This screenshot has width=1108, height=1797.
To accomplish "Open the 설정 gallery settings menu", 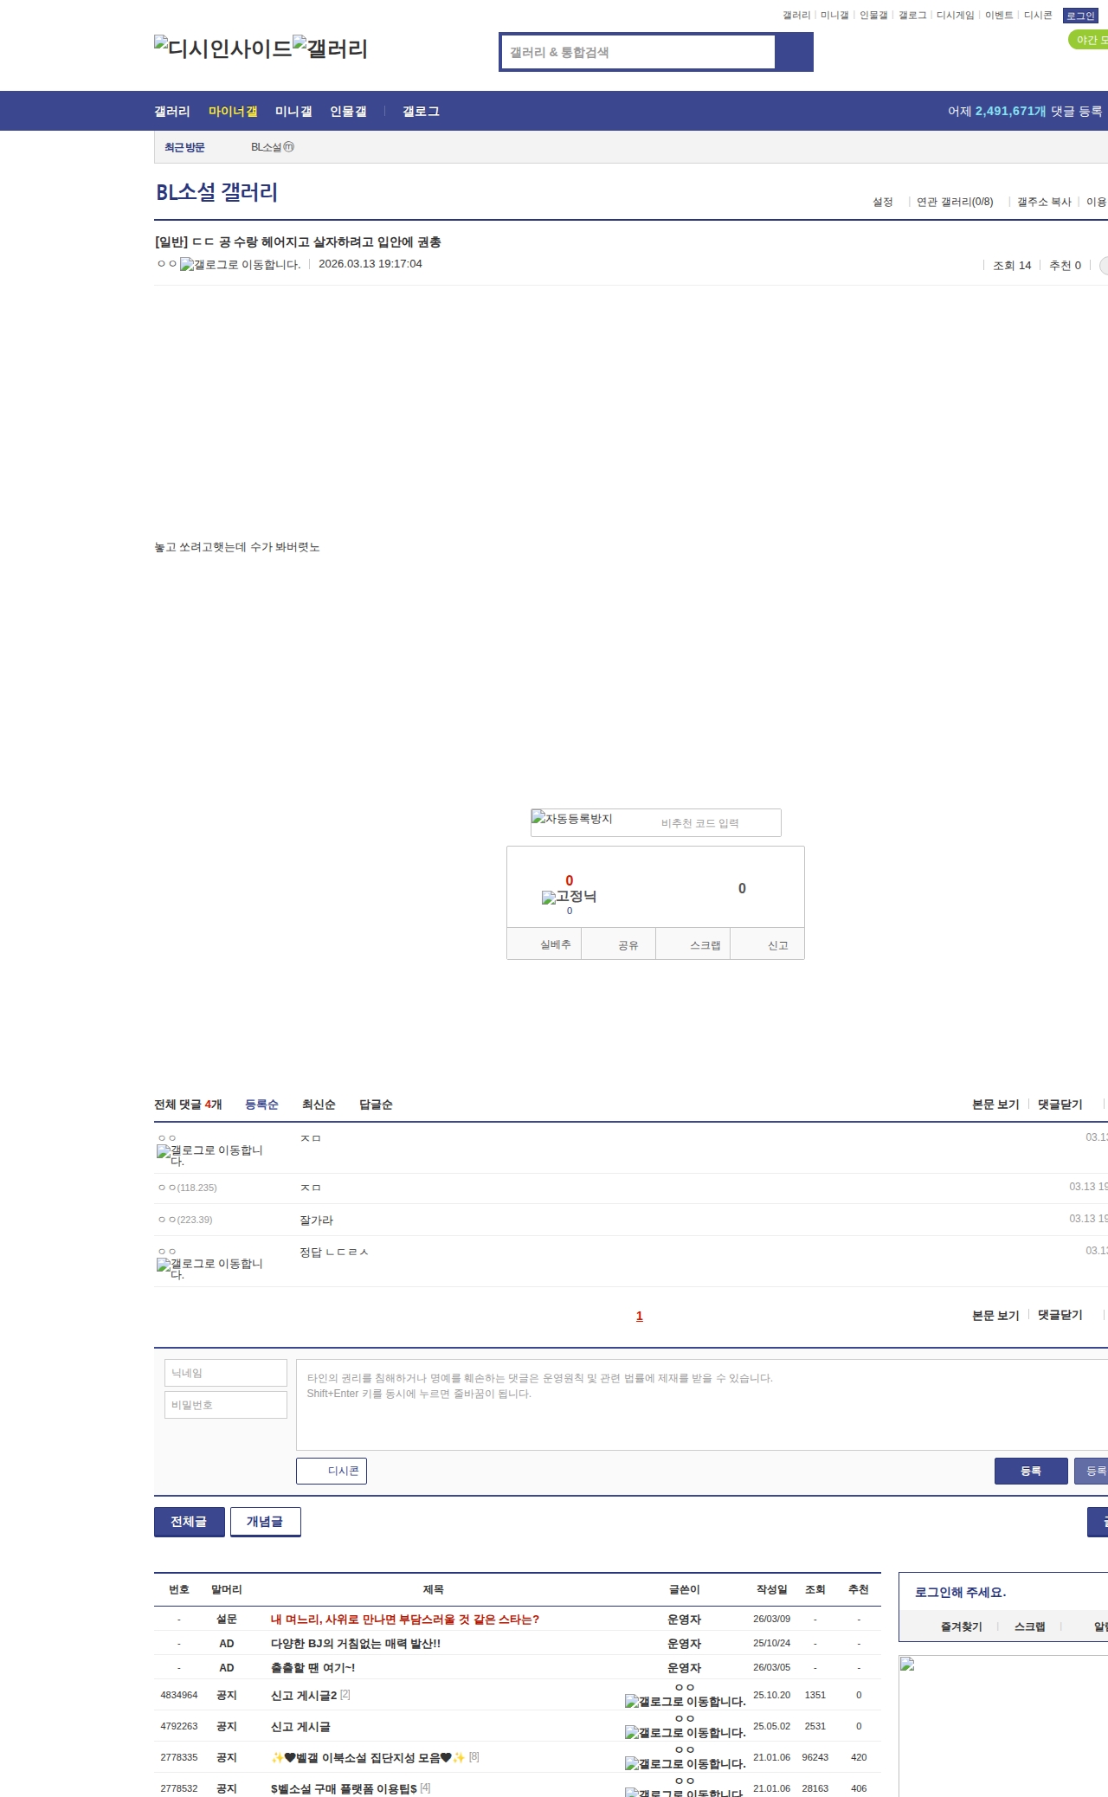I will [x=883, y=202].
